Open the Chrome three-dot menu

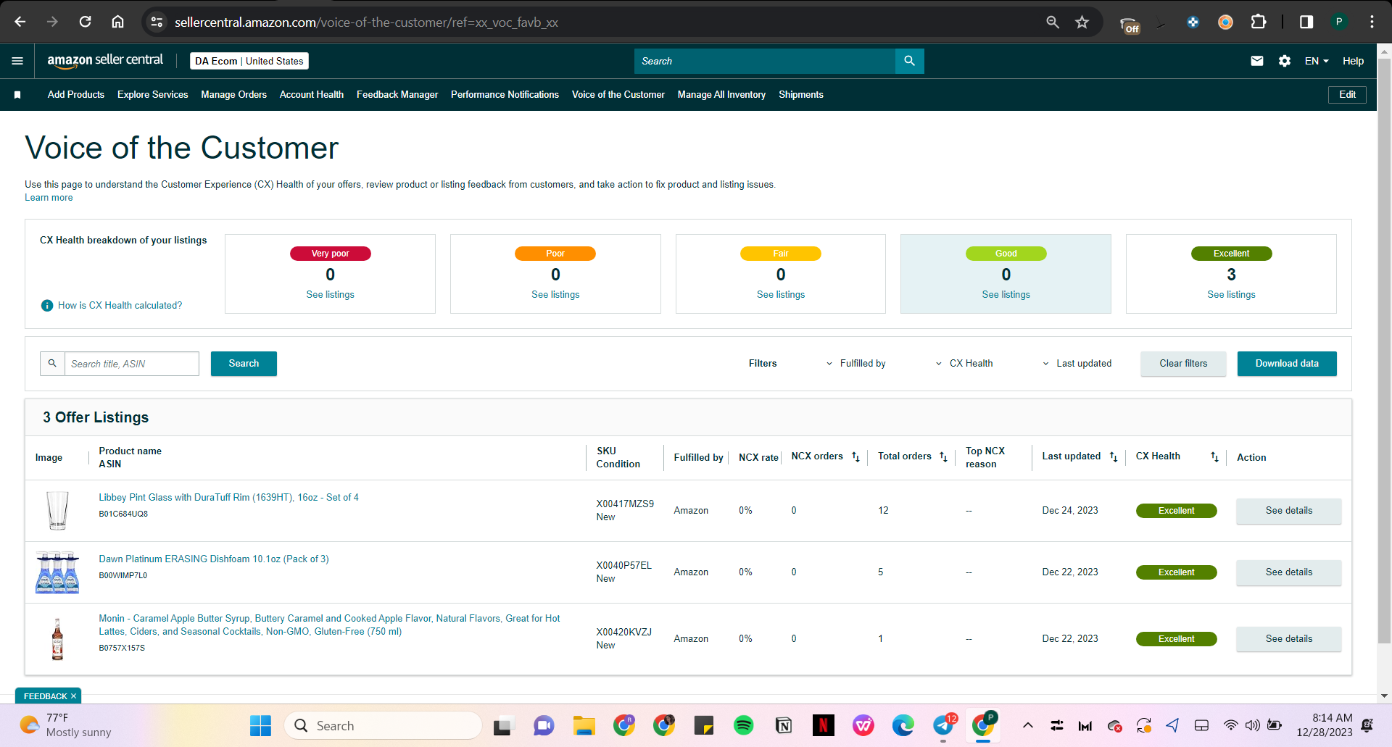point(1372,22)
